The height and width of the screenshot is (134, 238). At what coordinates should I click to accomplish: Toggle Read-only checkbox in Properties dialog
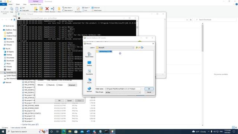47,85
